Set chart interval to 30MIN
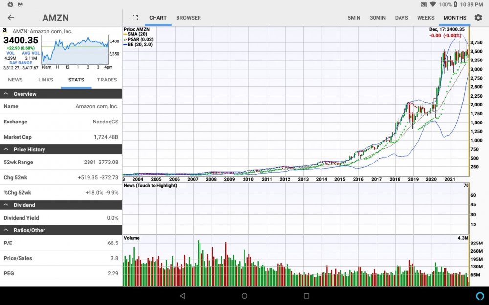 [x=378, y=18]
